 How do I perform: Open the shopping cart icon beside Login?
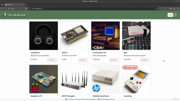tap(175, 15)
